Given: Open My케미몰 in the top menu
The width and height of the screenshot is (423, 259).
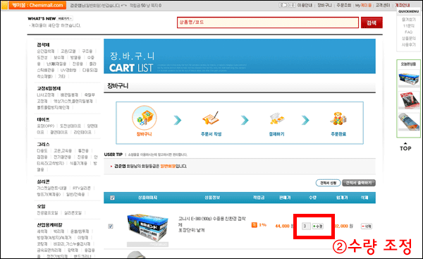Looking at the screenshot, I should [x=363, y=5].
